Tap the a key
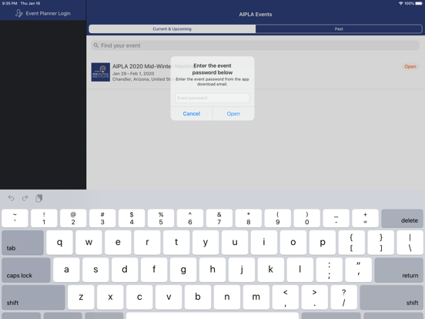The width and height of the screenshot is (425, 319). (66, 270)
